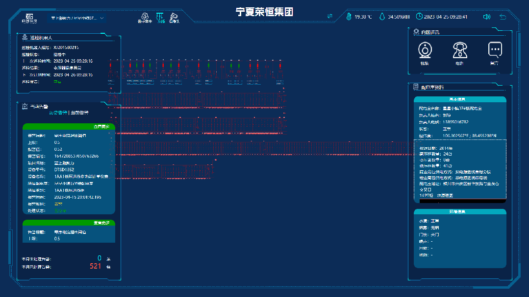Click the humidity reading 34.50%RH
This screenshot has height=297, width=529.
click(x=399, y=17)
